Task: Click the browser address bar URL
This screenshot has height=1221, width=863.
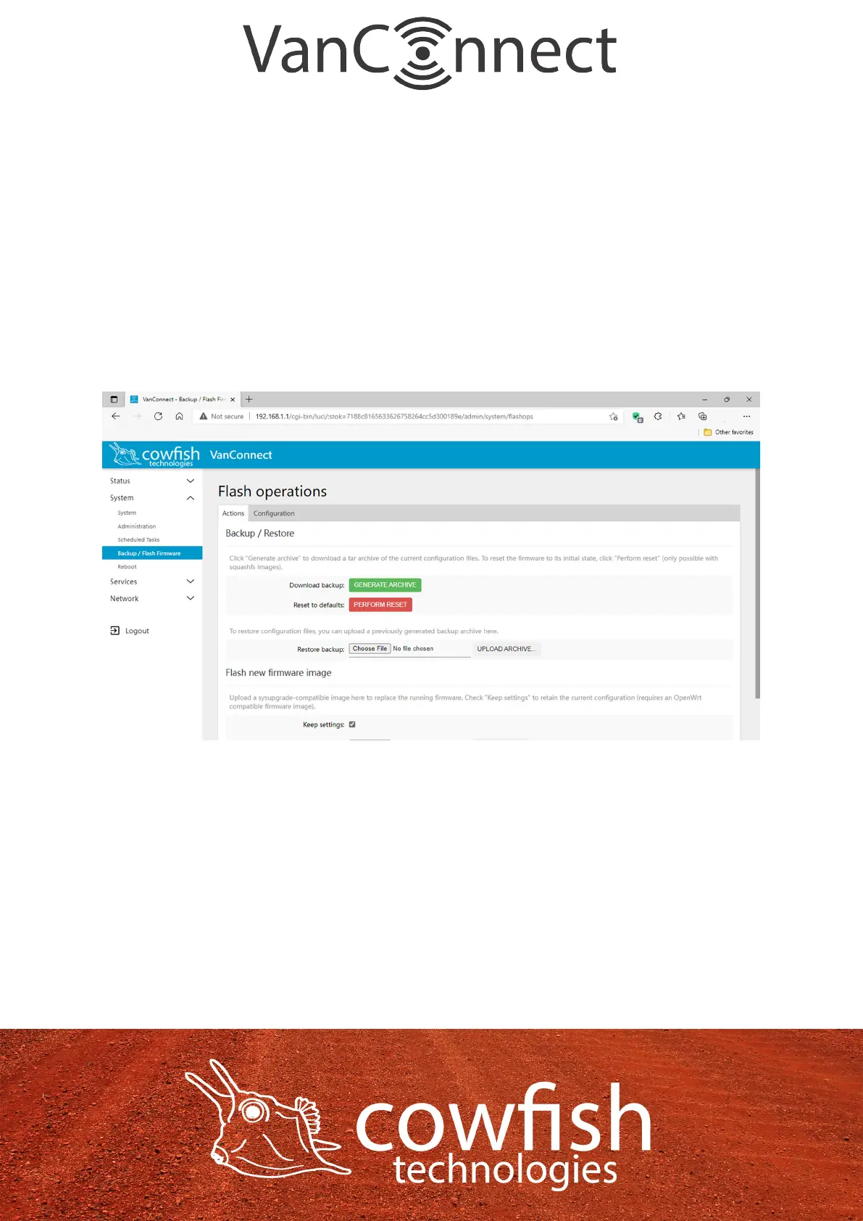Action: point(394,417)
